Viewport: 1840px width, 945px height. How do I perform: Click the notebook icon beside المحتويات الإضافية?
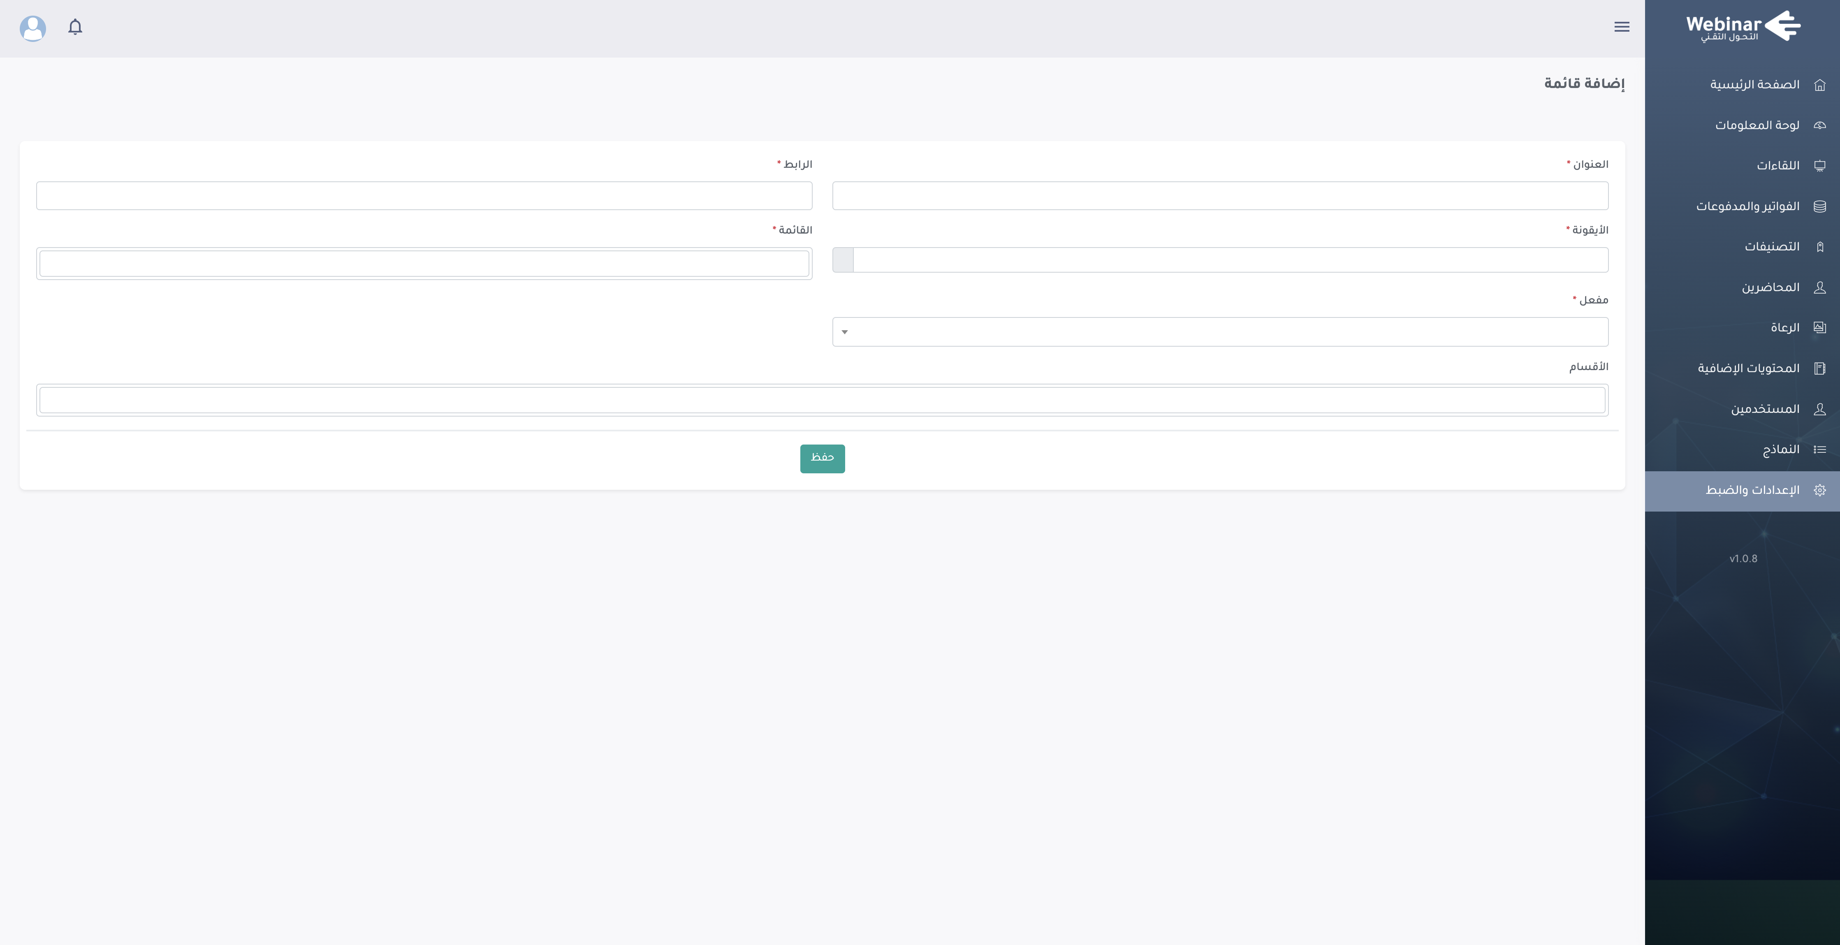1819,368
